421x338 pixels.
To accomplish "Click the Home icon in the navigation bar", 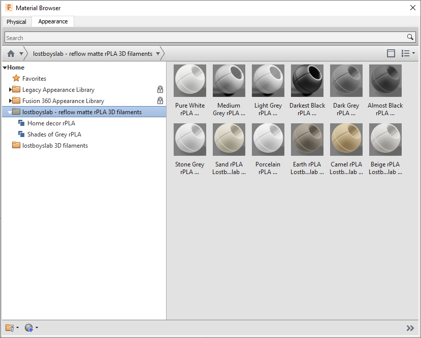I will (x=10, y=53).
